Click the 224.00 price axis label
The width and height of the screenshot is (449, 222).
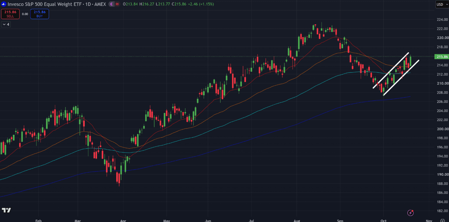[x=442, y=19]
